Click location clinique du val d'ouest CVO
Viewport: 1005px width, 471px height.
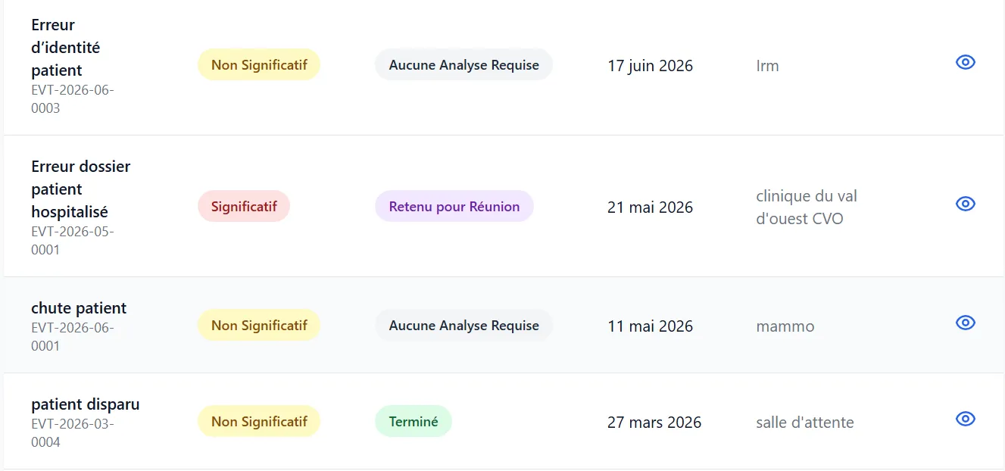[x=807, y=207]
